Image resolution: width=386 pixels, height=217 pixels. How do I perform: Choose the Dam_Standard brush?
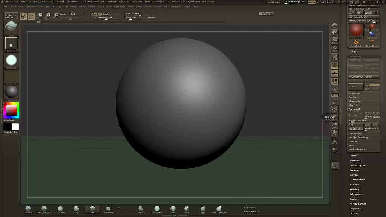[x=44, y=209]
